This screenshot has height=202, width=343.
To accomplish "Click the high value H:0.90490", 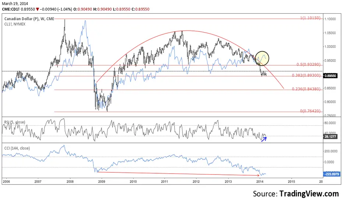I will click(102, 9).
